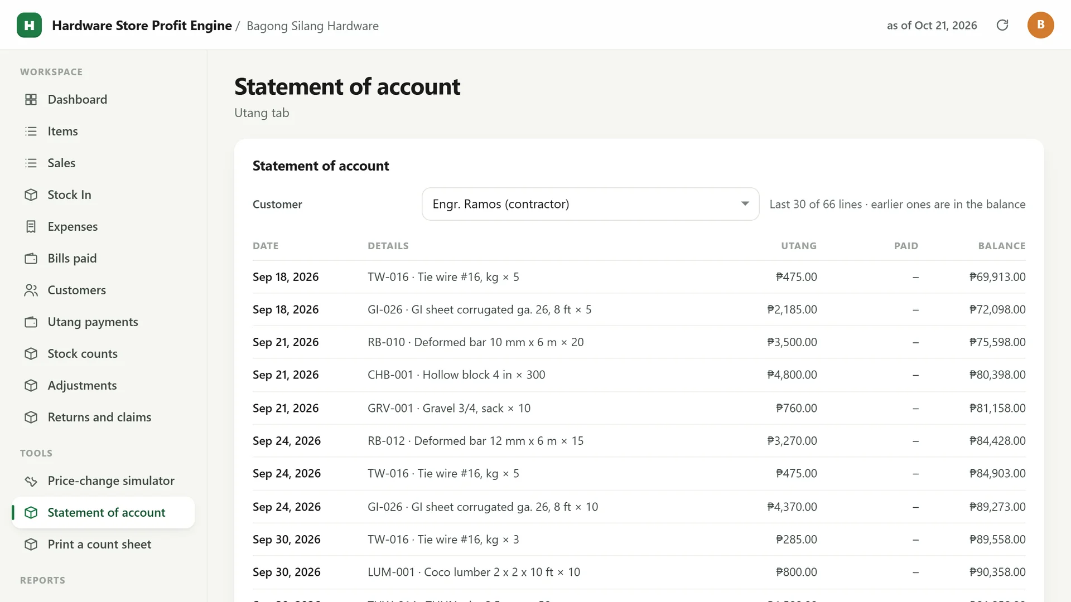
Task: Open the user avatar B menu
Action: (x=1040, y=25)
